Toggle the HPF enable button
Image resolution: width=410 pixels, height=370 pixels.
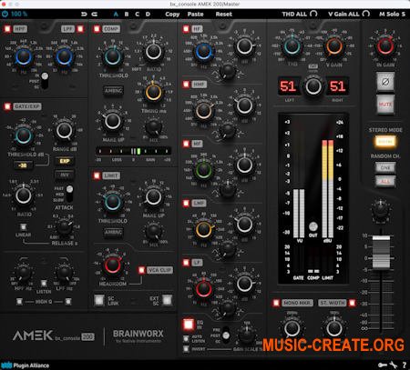pos(7,29)
